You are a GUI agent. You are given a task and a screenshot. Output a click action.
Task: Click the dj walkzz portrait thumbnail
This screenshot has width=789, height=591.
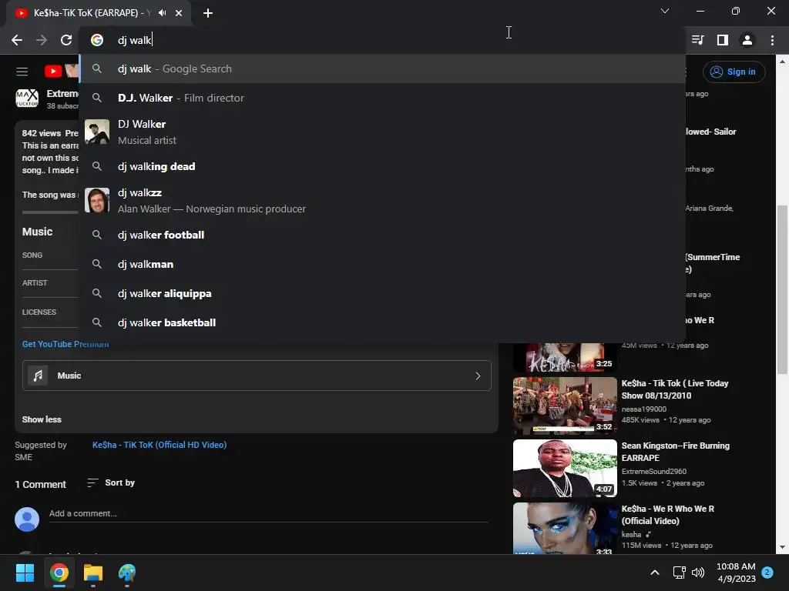[97, 200]
